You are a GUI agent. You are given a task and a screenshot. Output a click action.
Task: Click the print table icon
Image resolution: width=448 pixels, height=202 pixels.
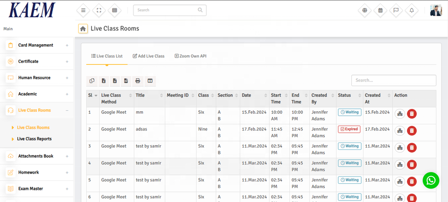(138, 81)
